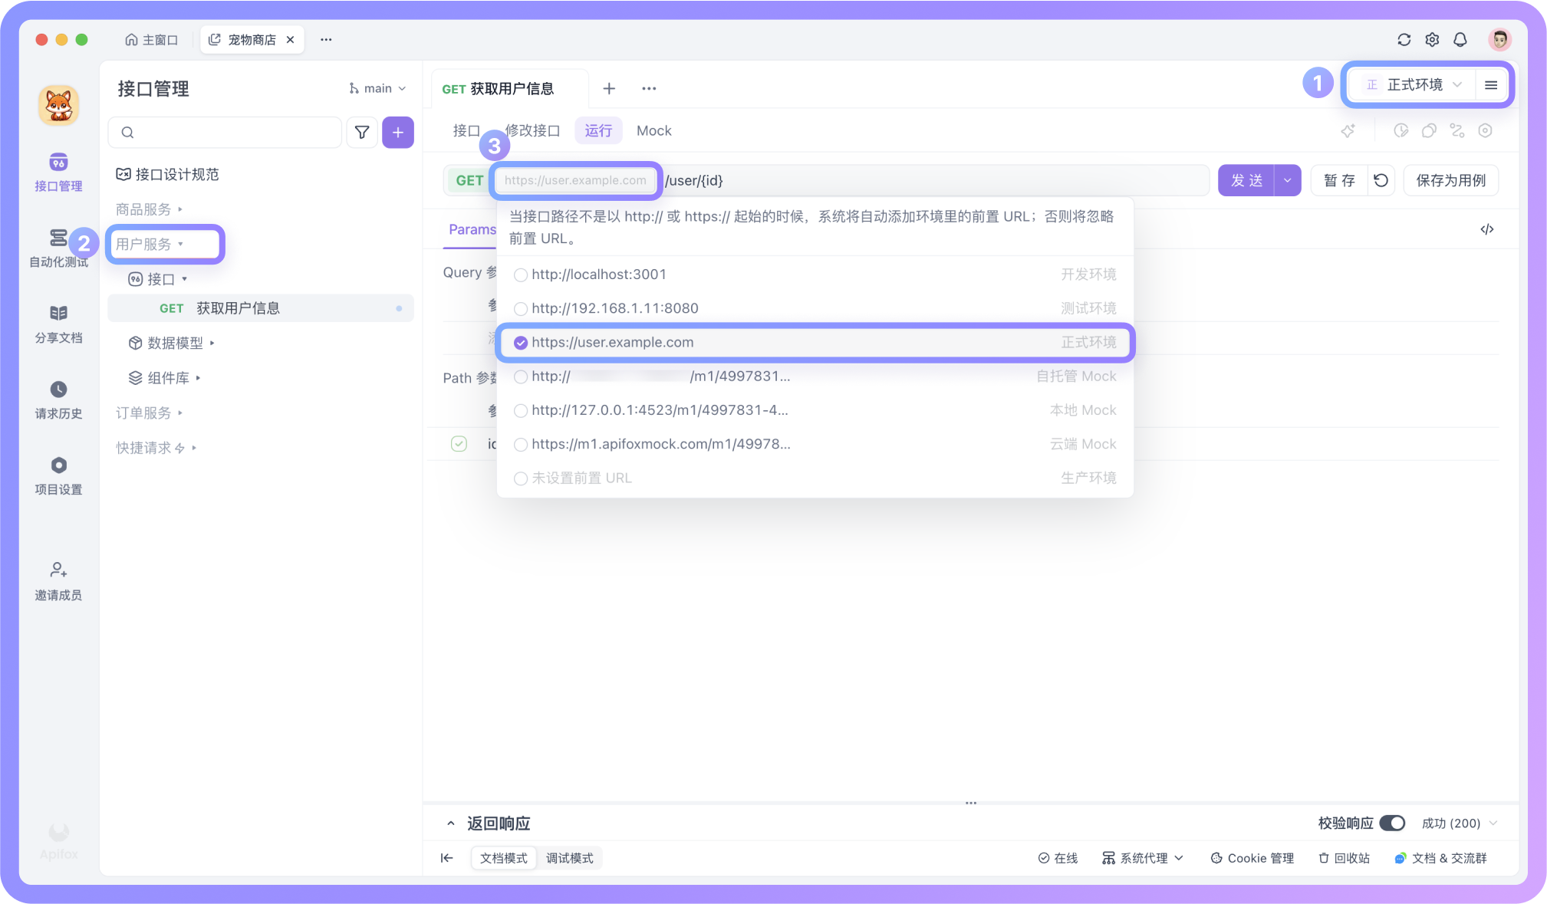Click 保存为用例 button

(1450, 180)
